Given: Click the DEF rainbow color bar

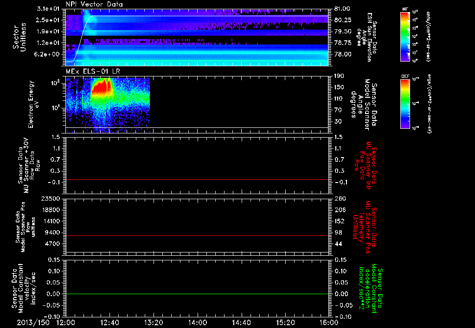Looking at the screenshot, I should click(x=405, y=104).
